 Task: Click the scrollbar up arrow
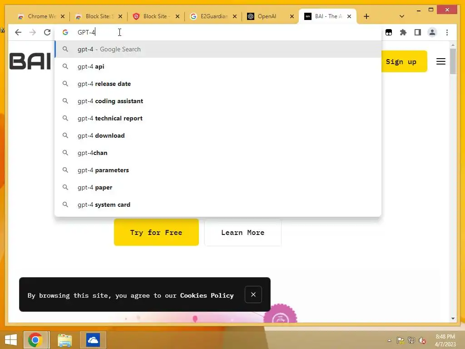point(453,45)
